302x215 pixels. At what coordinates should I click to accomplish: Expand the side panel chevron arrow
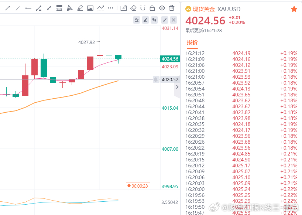pyautogui.click(x=177, y=87)
